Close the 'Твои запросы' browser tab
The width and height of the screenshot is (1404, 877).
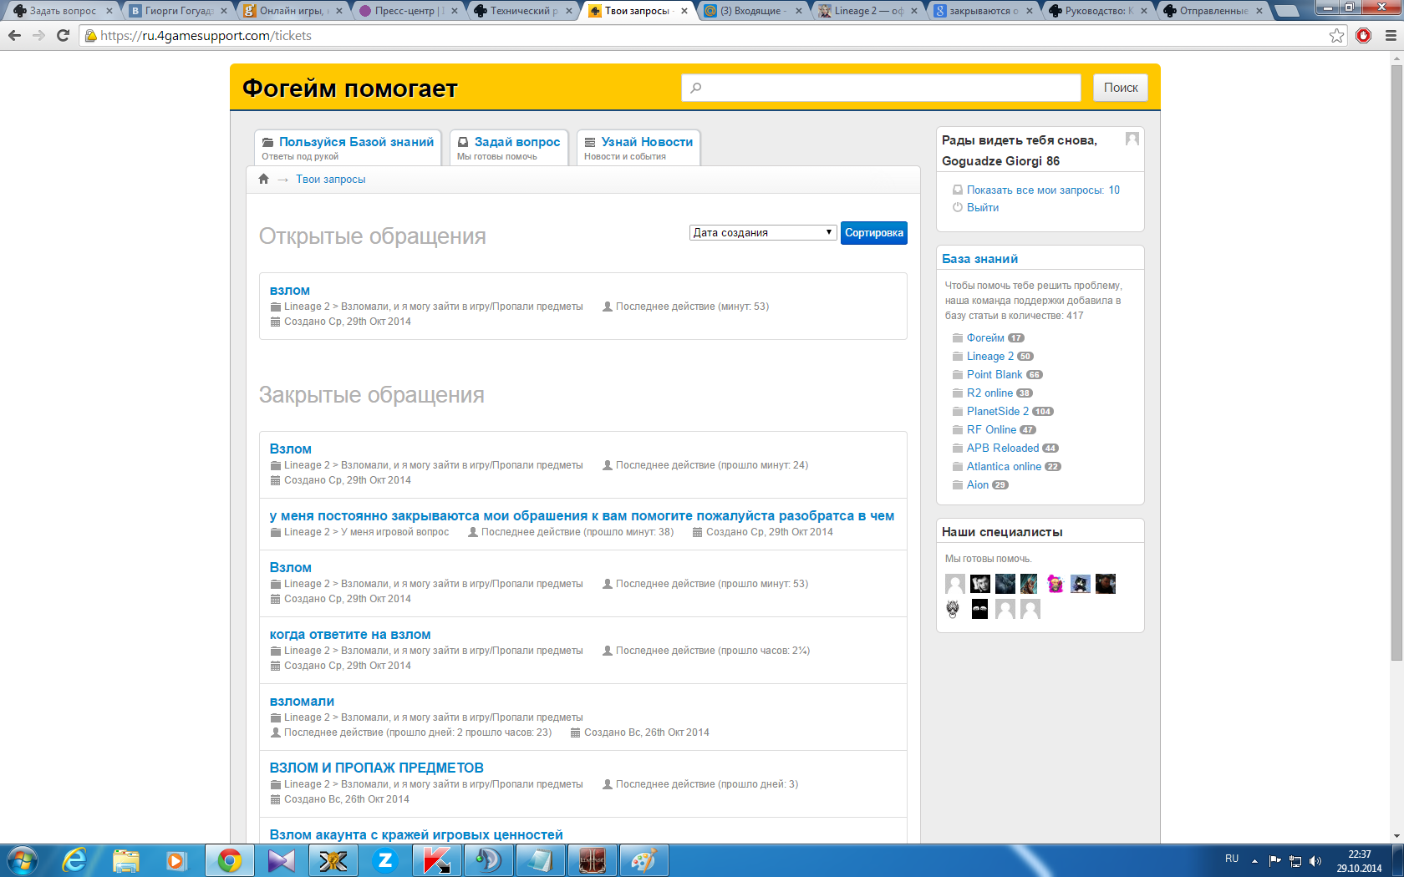point(684,11)
